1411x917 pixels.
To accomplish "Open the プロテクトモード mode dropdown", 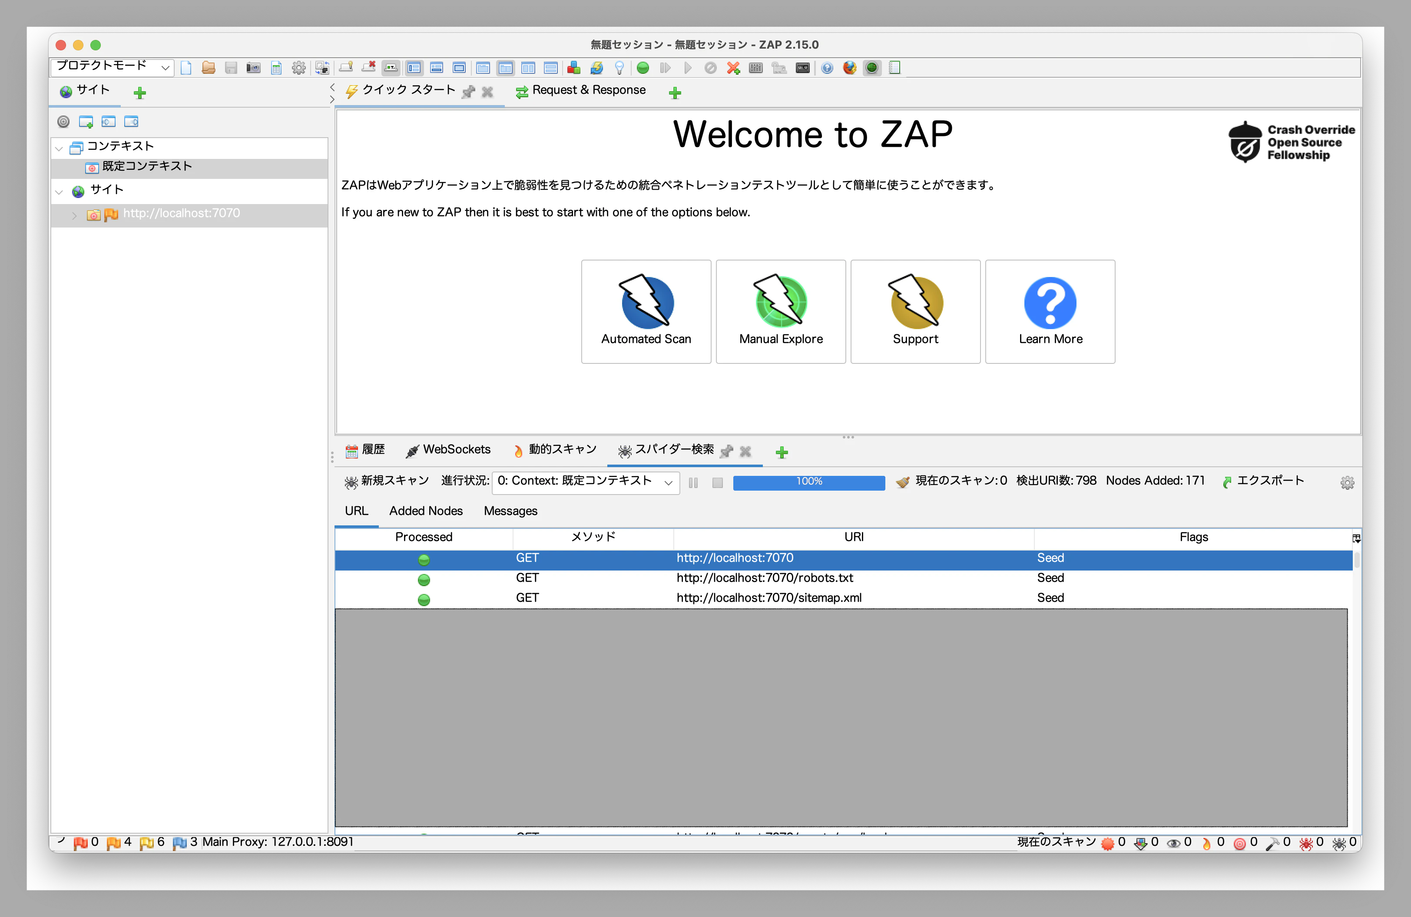I will (x=113, y=67).
